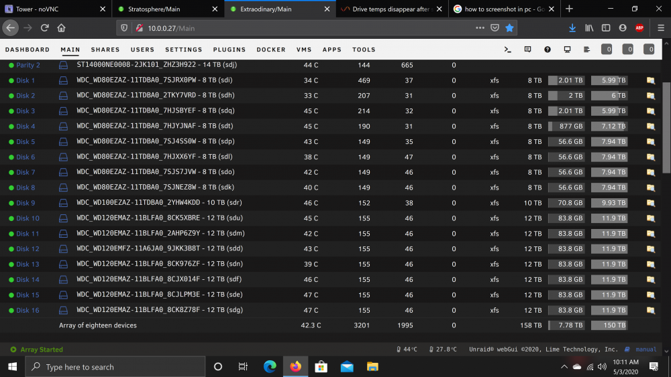Click the drive icon for Disk 2
671x377 pixels.
click(x=63, y=96)
